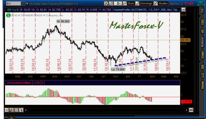Expand the bottom panel double chevron
The height and width of the screenshot is (119, 206).
coord(11,118)
